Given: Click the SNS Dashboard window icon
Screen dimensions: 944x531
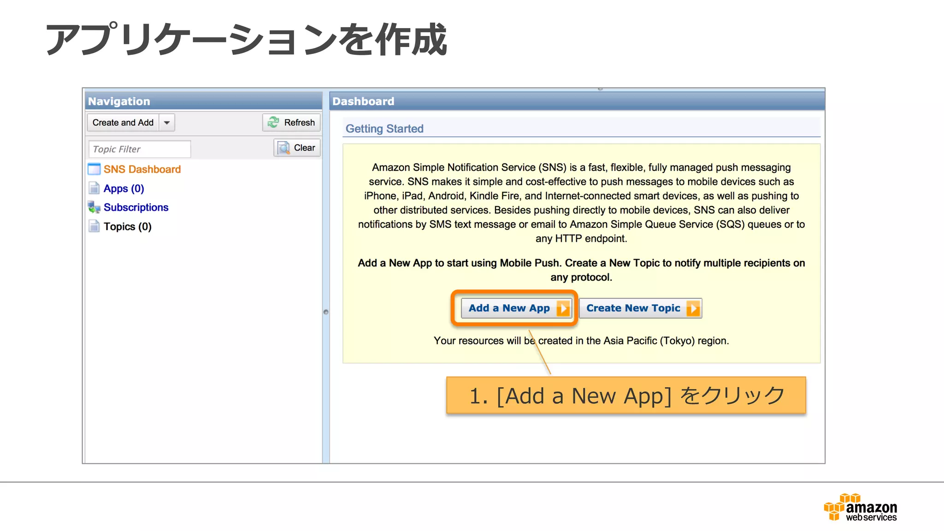Looking at the screenshot, I should coord(94,169).
